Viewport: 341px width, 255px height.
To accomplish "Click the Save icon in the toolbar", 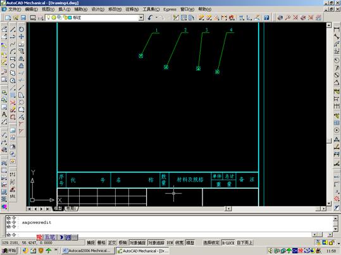I will [x=23, y=18].
